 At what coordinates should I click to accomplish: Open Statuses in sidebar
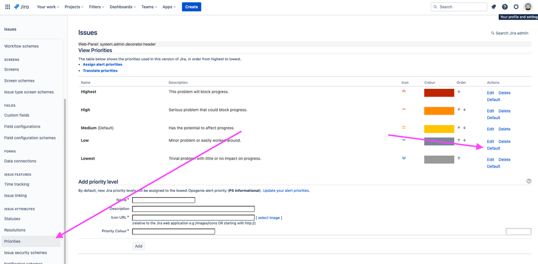coord(12,219)
